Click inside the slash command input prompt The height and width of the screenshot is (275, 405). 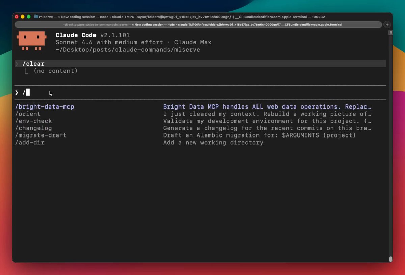(x=135, y=92)
